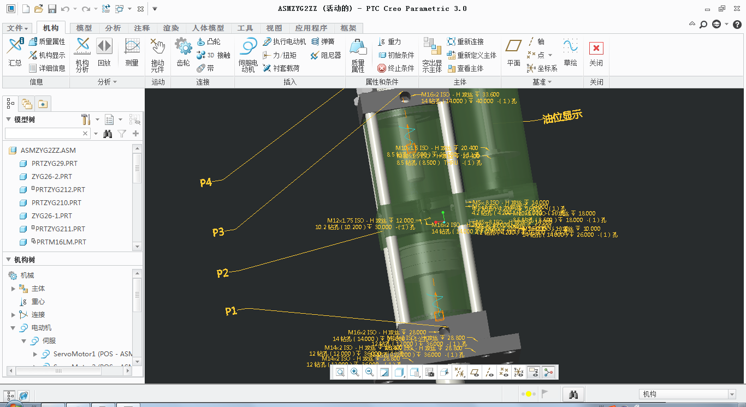
Task: Expand the 分析 group dropdown
Action: point(107,82)
